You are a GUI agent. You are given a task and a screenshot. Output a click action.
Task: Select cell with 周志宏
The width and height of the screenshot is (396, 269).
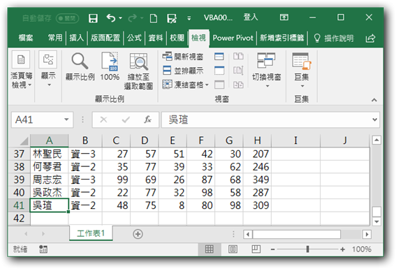click(x=50, y=180)
